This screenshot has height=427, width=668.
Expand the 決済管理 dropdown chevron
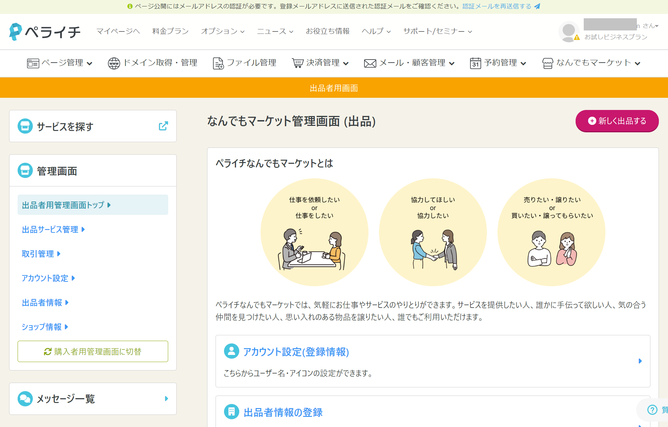346,64
